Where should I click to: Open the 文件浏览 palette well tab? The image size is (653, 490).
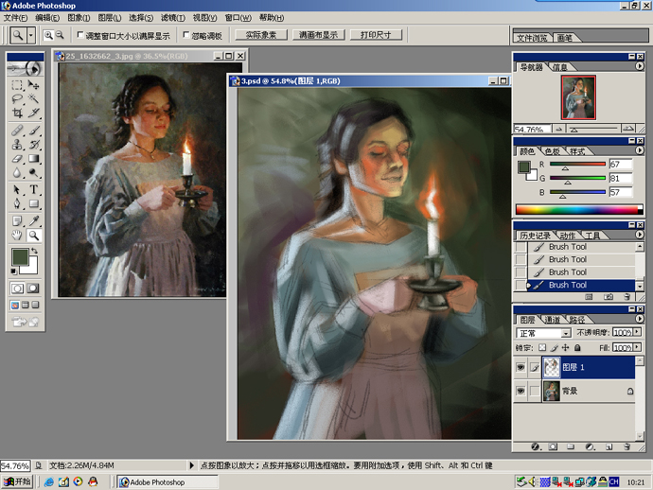(x=532, y=38)
